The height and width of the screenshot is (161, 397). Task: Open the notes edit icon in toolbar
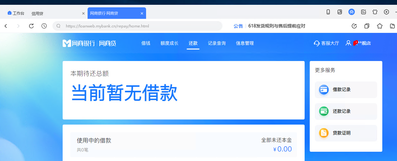(363, 12)
